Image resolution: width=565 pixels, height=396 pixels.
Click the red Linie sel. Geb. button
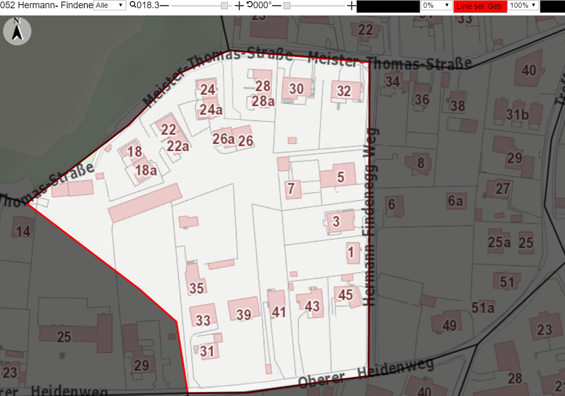tap(480, 6)
